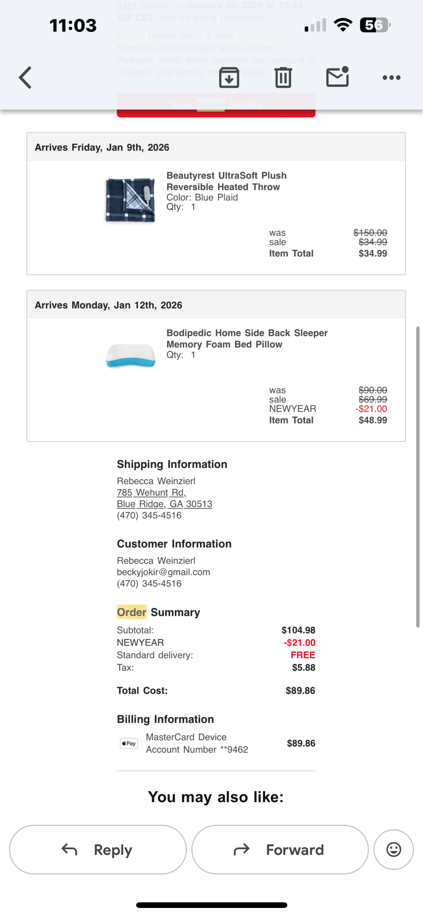Tap the home indicator bar at bottom
Image resolution: width=423 pixels, height=917 pixels.
point(212,905)
